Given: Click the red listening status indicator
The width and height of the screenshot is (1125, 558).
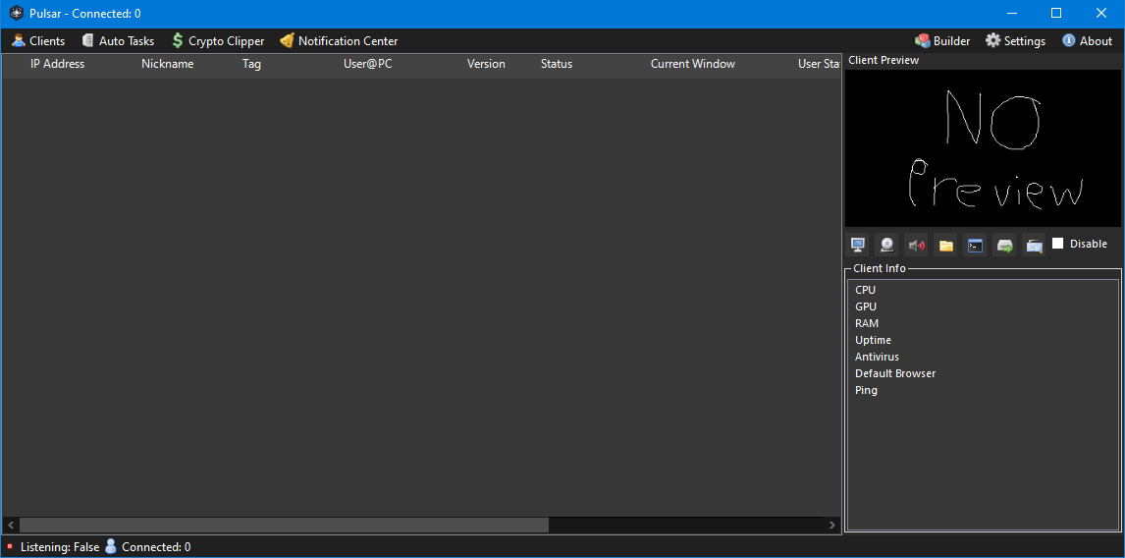Looking at the screenshot, I should [x=10, y=546].
